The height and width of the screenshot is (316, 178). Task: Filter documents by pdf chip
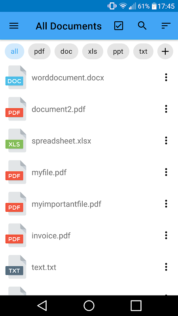point(39,51)
